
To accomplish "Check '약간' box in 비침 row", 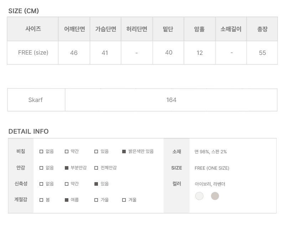I will point(67,151).
